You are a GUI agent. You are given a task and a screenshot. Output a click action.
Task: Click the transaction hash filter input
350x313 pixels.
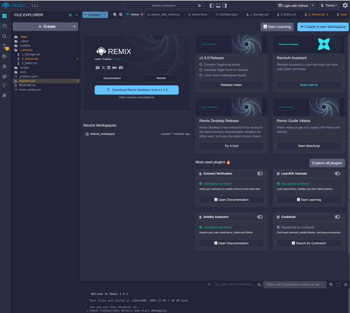(295, 285)
